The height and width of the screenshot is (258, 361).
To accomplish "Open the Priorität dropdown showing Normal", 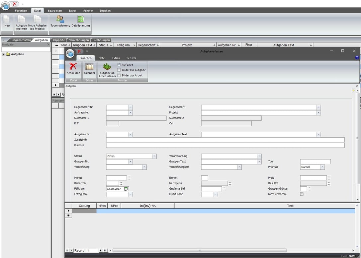I will tap(322, 167).
